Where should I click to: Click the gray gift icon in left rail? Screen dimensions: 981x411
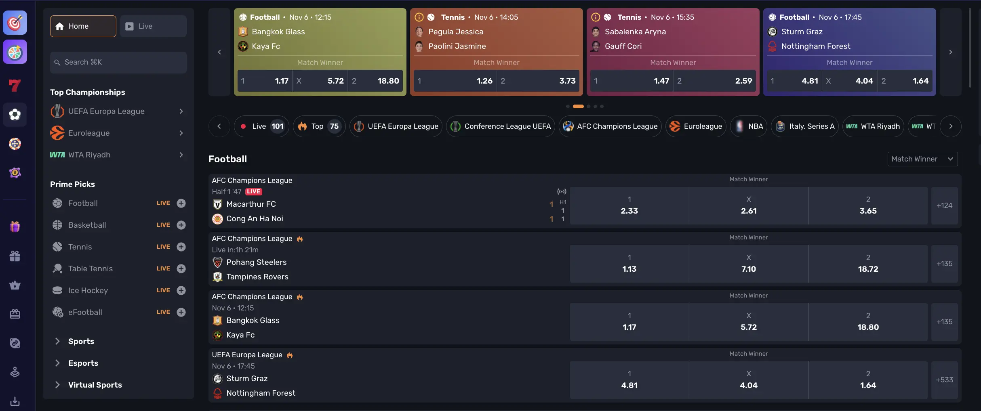point(15,256)
